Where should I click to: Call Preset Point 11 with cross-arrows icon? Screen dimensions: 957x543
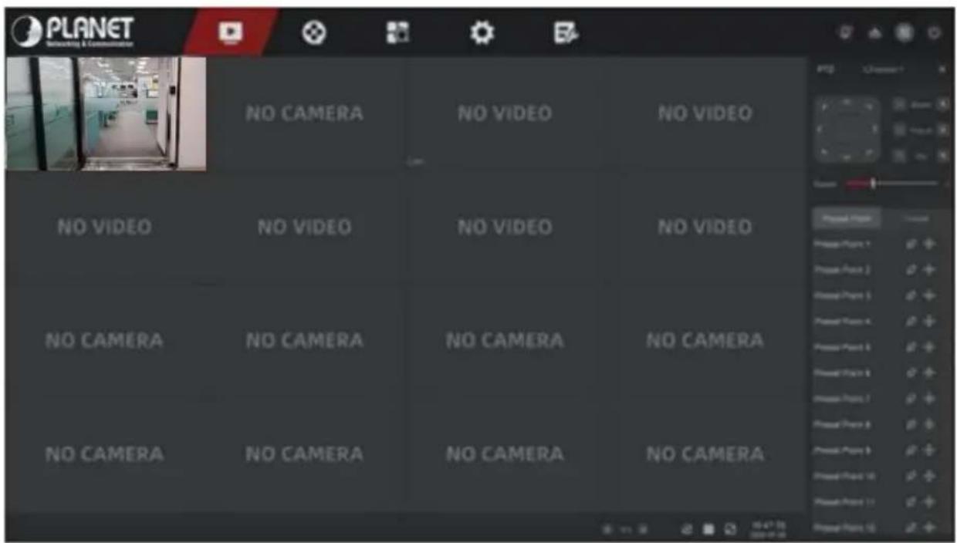929,501
